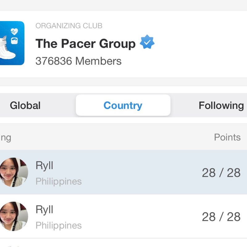
Task: Open the Following tab
Action: 221,106
